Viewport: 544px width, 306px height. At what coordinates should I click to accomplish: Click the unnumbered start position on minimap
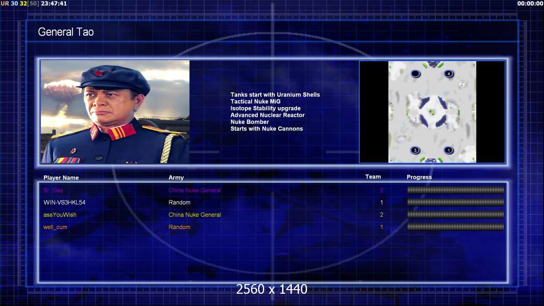pyautogui.click(x=415, y=73)
